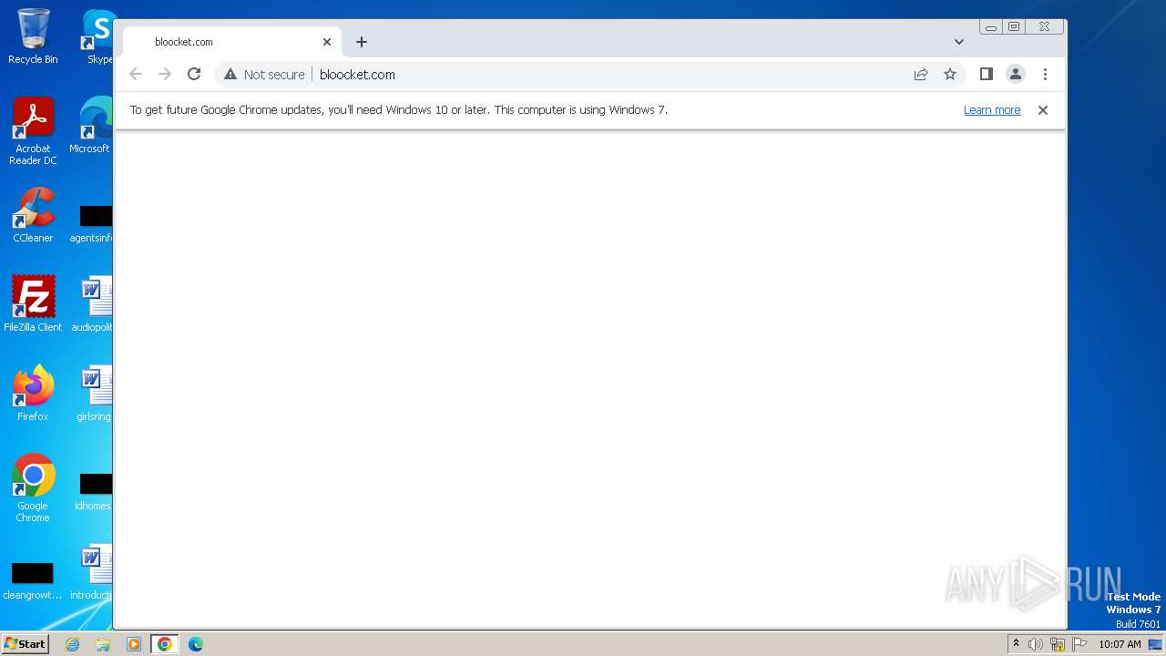Viewport: 1166px width, 656px height.
Task: Close the Chrome window
Action: coord(1045,27)
